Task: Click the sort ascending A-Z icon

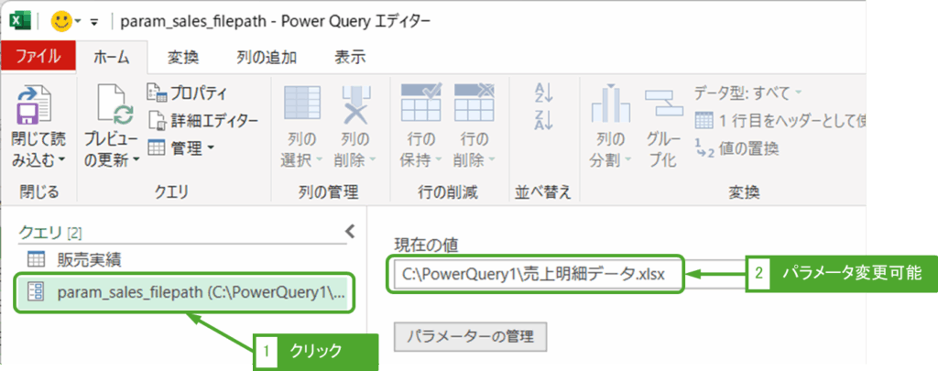Action: [543, 93]
